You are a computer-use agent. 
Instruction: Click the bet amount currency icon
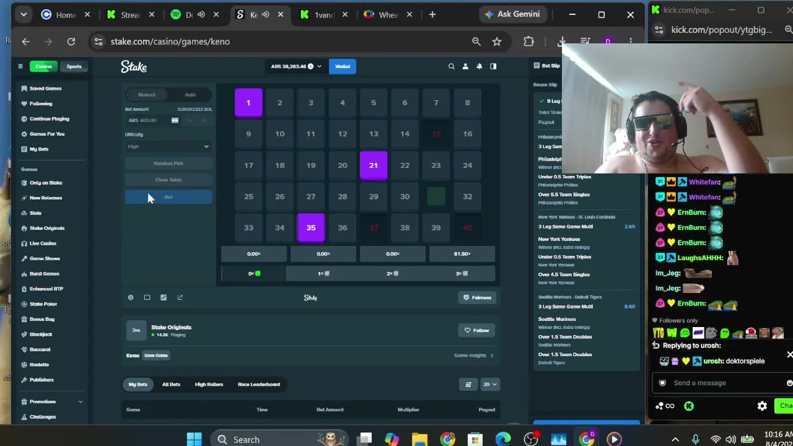(x=175, y=120)
